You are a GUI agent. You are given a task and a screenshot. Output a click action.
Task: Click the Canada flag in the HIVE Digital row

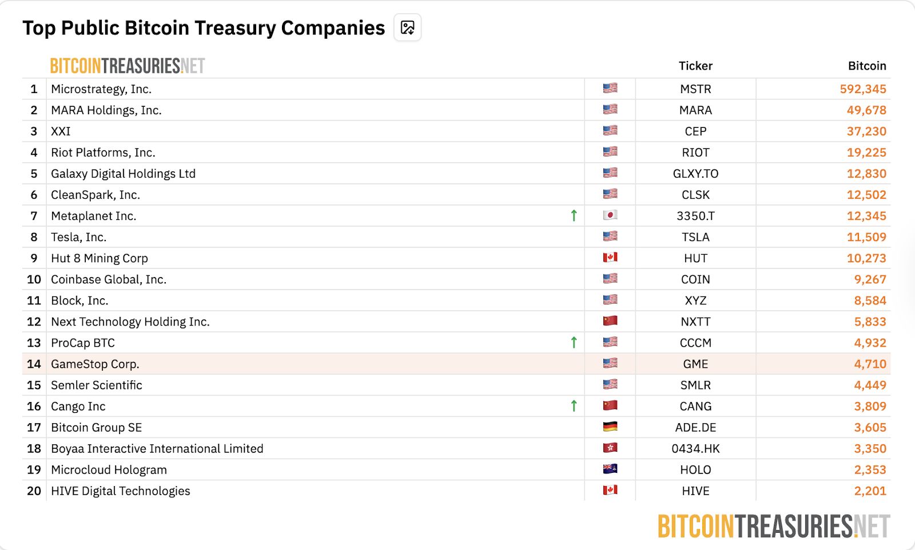[x=610, y=490]
